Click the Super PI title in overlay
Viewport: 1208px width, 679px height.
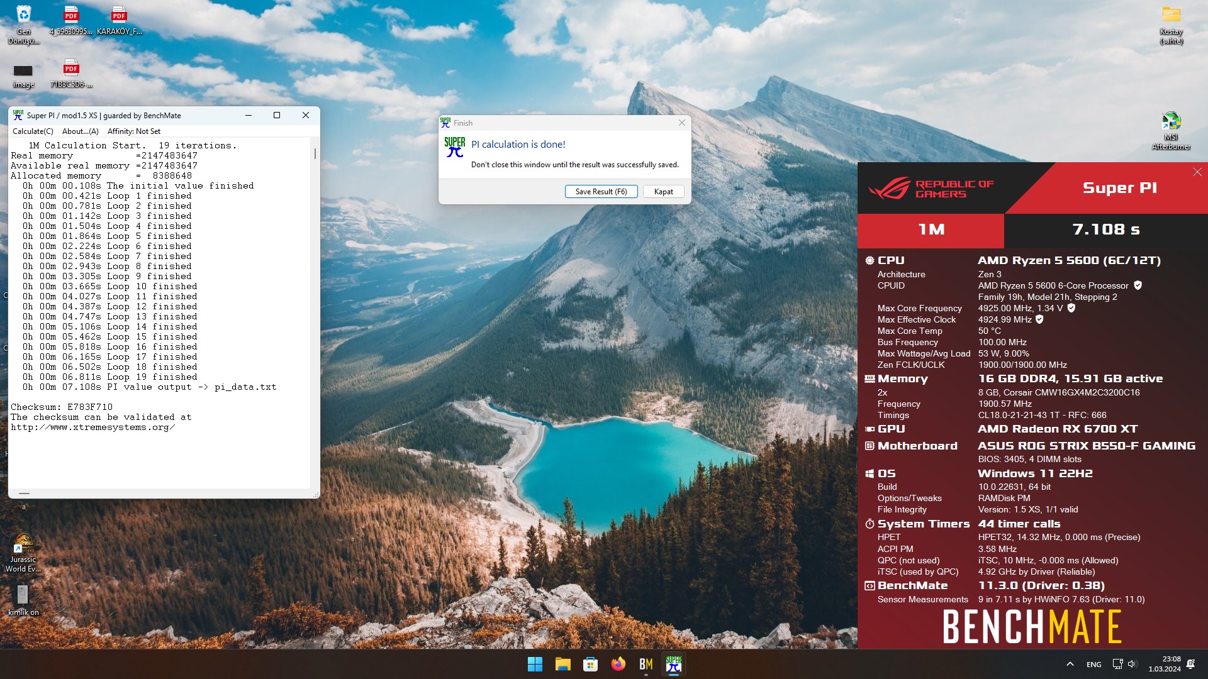click(x=1119, y=188)
